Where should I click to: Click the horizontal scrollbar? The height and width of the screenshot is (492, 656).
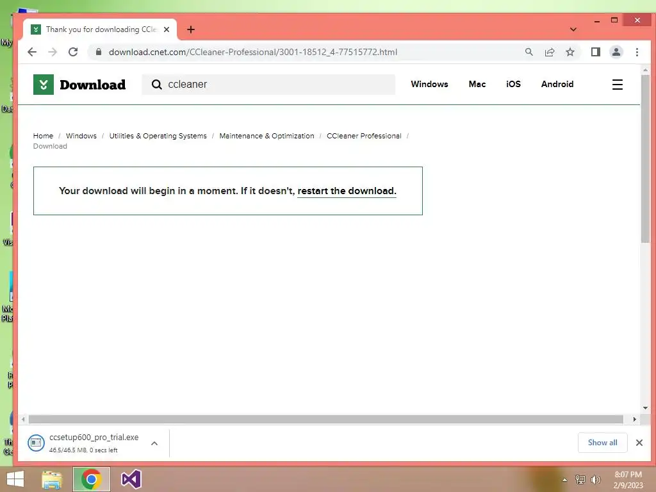coord(326,419)
